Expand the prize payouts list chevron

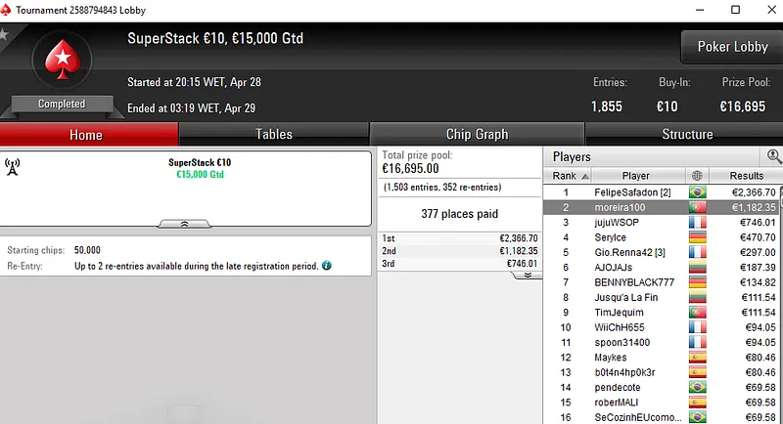[526, 275]
